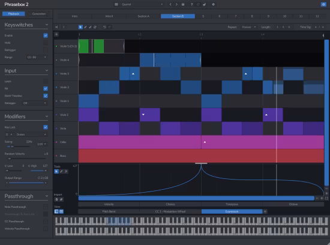Toggle the Keyswitches Enable checkbox
The width and height of the screenshot is (330, 245).
(46, 35)
